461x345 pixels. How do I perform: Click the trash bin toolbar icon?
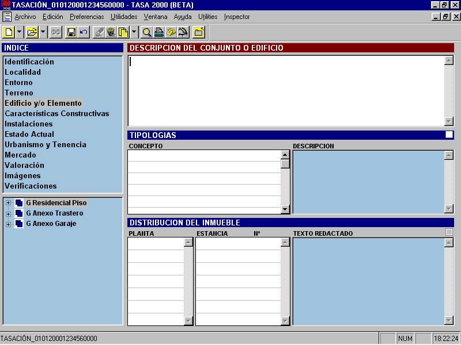point(111,32)
